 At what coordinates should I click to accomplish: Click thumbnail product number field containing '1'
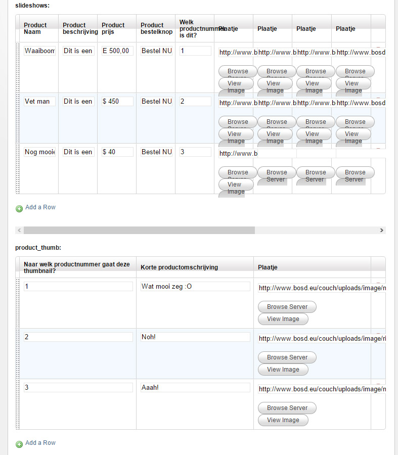78,287
